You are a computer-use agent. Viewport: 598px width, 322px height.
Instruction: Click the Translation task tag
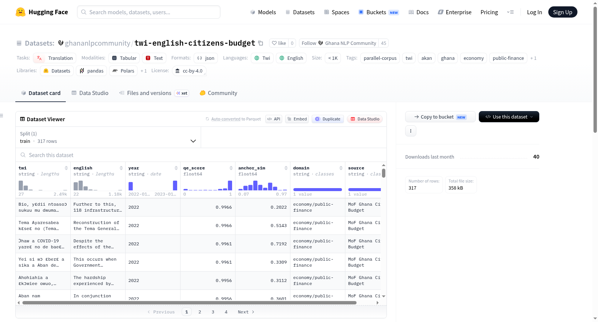[55, 58]
